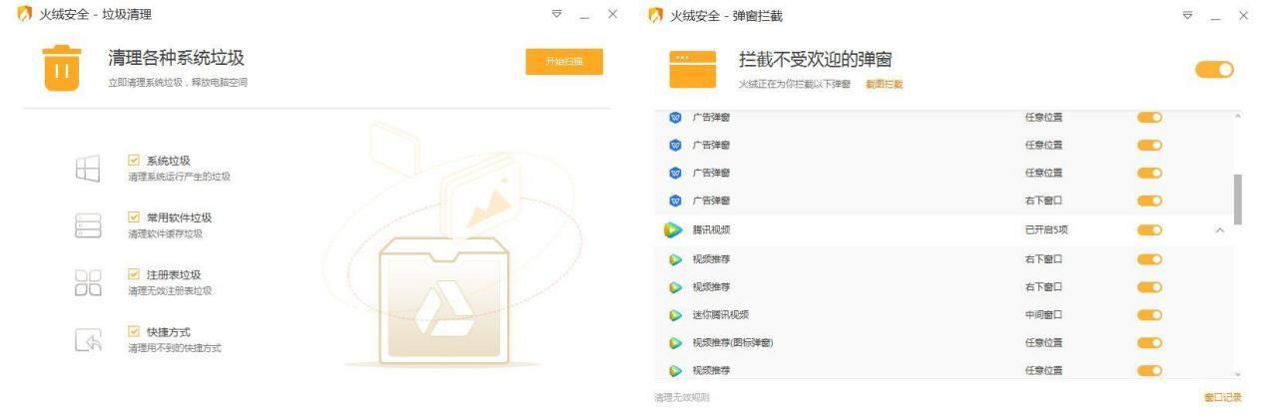
Task: Open the 截图拦截 link
Action: pyautogui.click(x=884, y=85)
